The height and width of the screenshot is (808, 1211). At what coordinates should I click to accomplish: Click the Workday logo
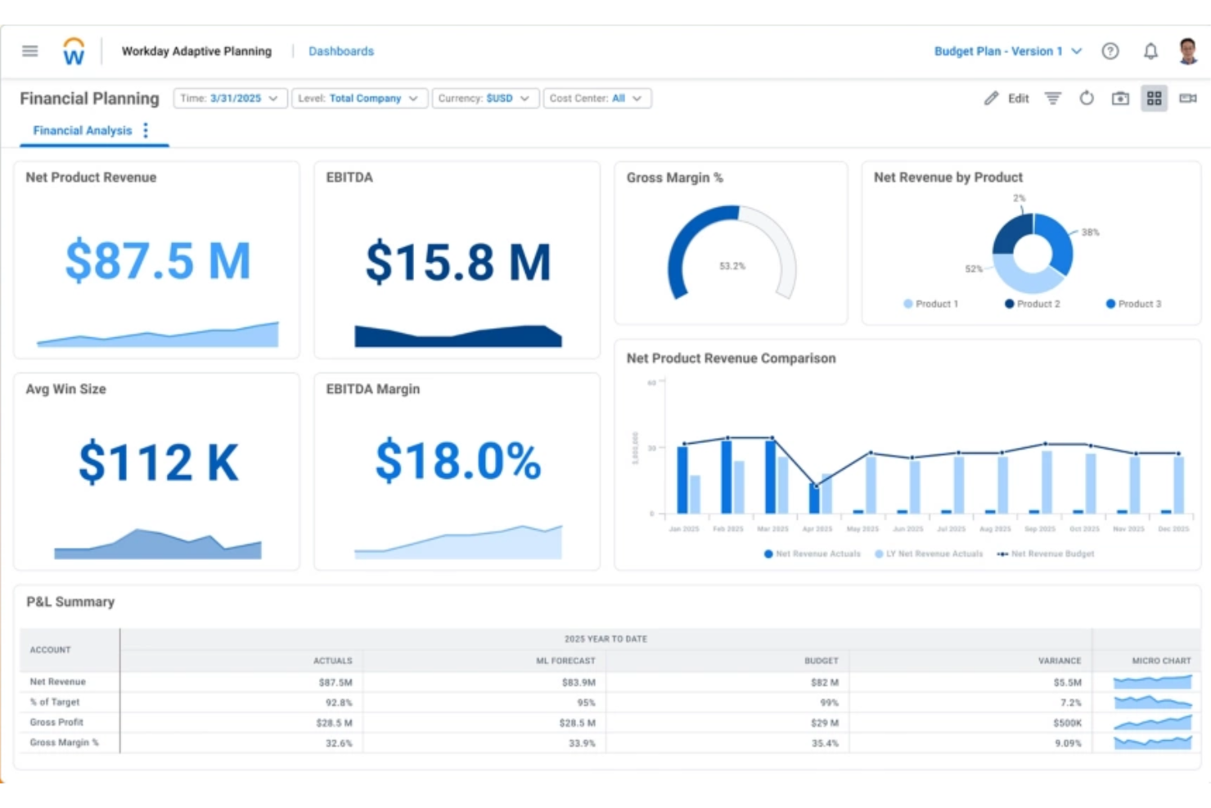click(x=74, y=51)
